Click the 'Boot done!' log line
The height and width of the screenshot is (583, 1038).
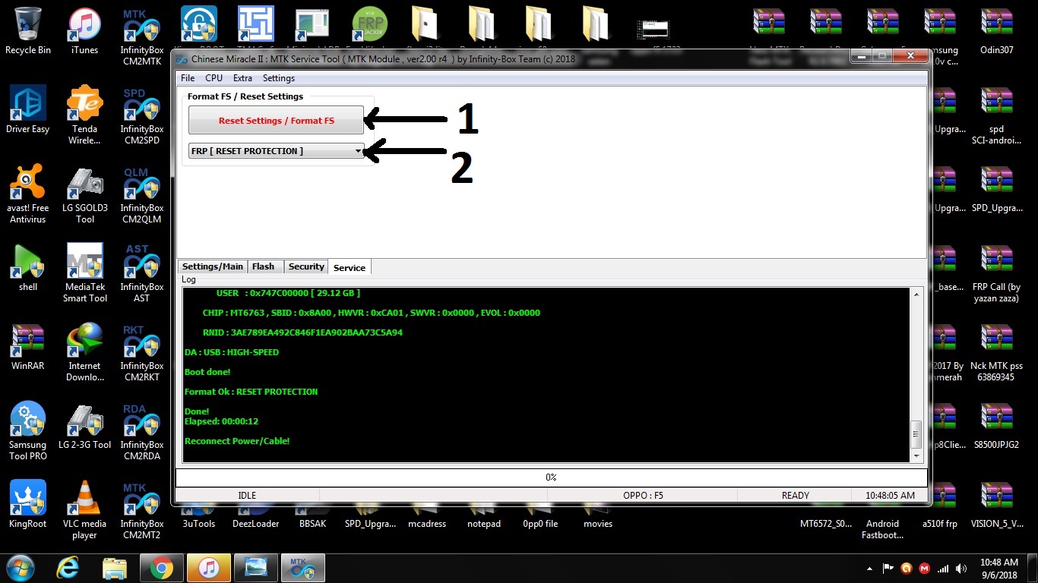(x=207, y=372)
